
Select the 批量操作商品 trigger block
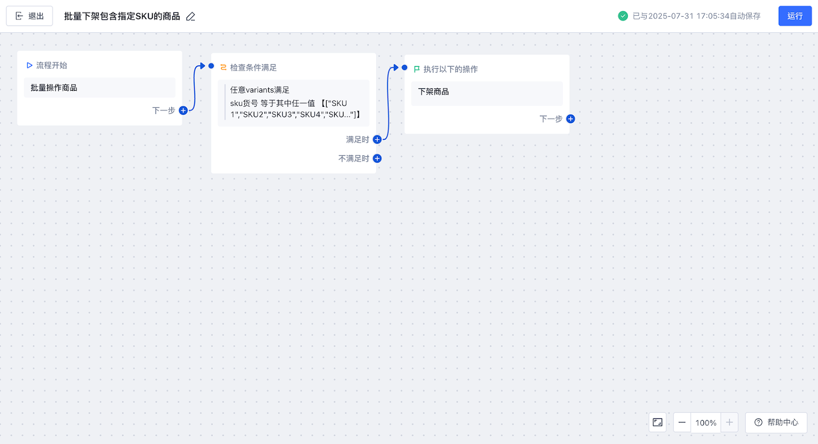99,88
